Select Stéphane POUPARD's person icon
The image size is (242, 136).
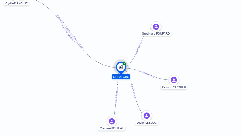156,27
